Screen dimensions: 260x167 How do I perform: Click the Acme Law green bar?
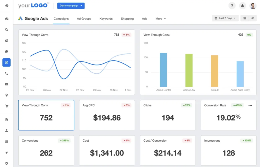click(189, 70)
